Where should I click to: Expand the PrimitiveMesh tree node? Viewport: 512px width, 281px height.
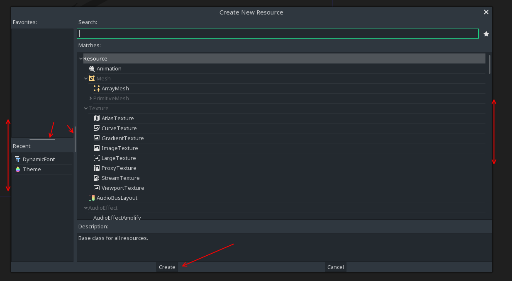pos(90,98)
